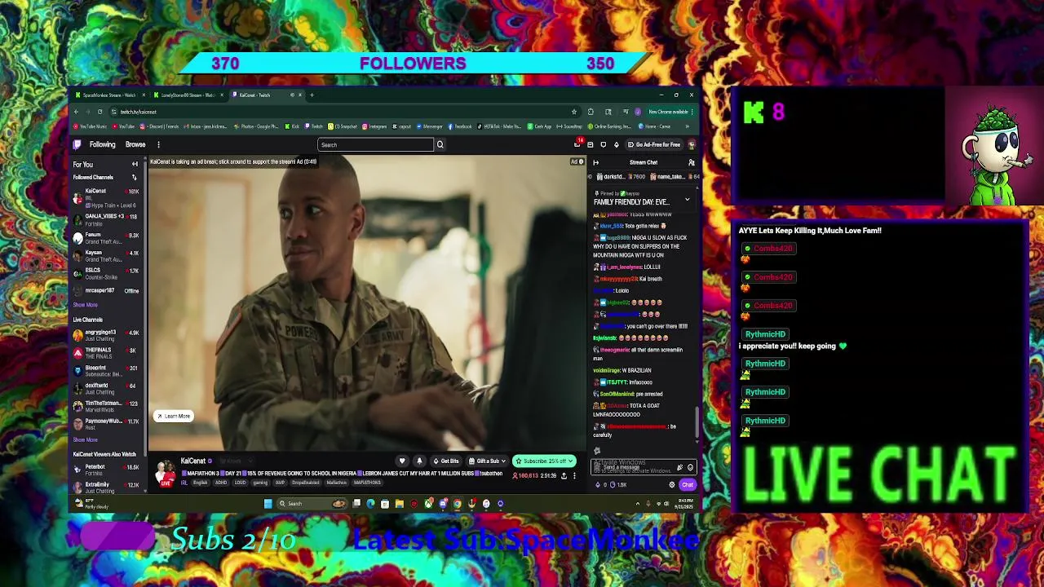Open ESLCS Counter-Strike channel
The height and width of the screenshot is (587, 1044).
(x=106, y=274)
